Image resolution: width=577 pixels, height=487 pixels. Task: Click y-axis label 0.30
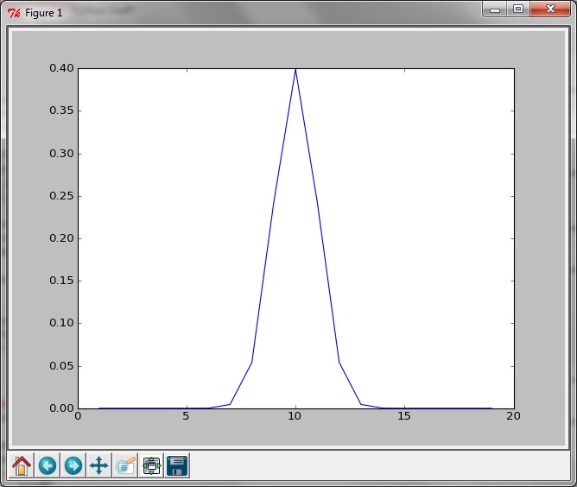[62, 154]
